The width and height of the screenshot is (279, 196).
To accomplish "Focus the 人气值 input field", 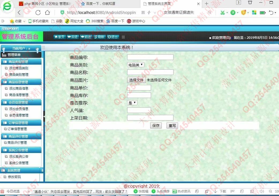I will pos(139,110).
